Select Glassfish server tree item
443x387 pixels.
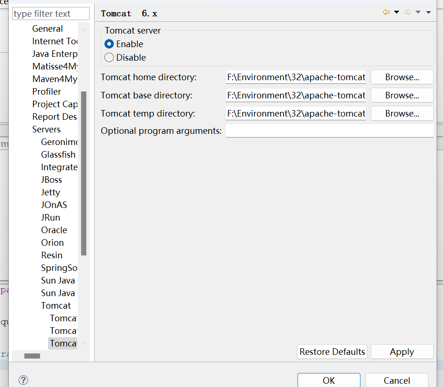pos(58,154)
